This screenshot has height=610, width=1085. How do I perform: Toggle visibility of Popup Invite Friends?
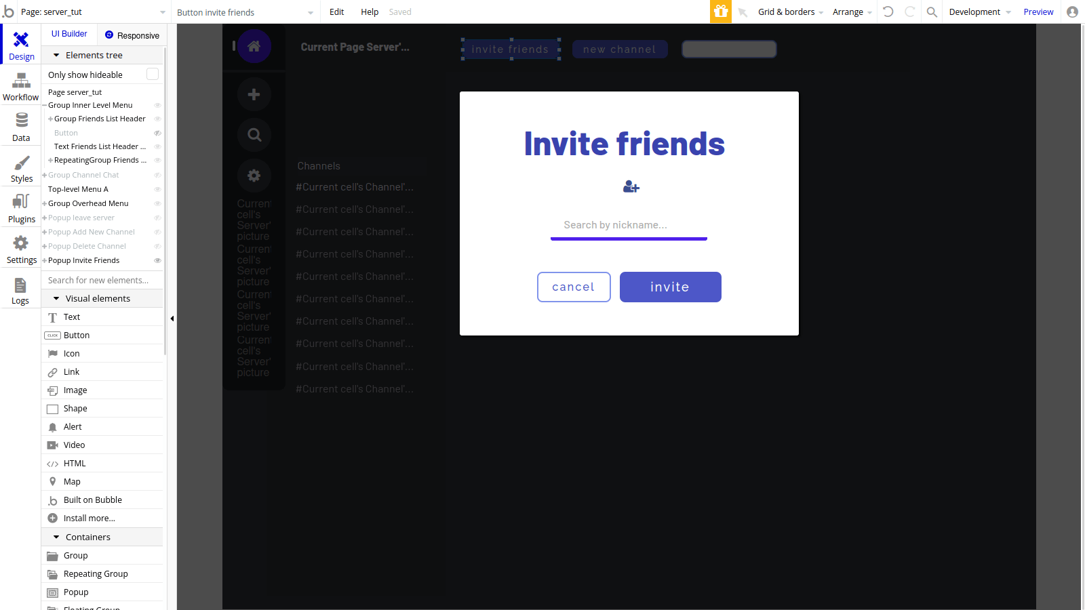click(157, 260)
